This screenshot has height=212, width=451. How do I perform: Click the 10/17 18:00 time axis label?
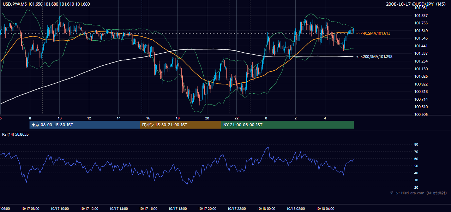[x=178, y=208]
